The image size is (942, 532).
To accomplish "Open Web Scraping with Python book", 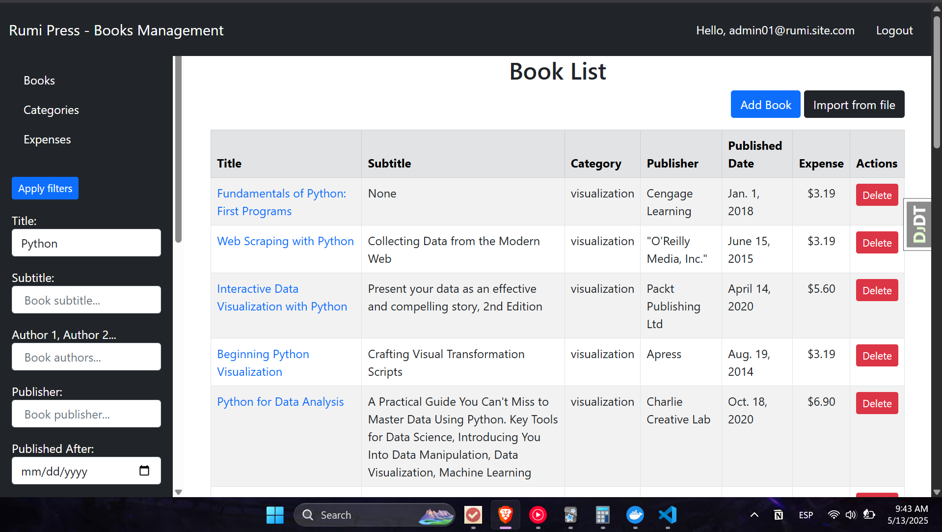I will point(285,241).
